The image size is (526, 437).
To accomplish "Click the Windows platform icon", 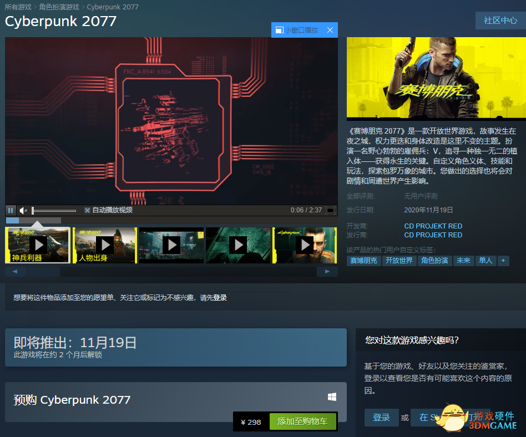I will [x=332, y=397].
